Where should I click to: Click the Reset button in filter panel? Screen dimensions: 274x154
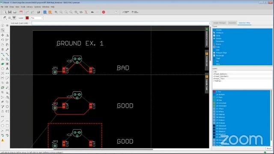269,148
